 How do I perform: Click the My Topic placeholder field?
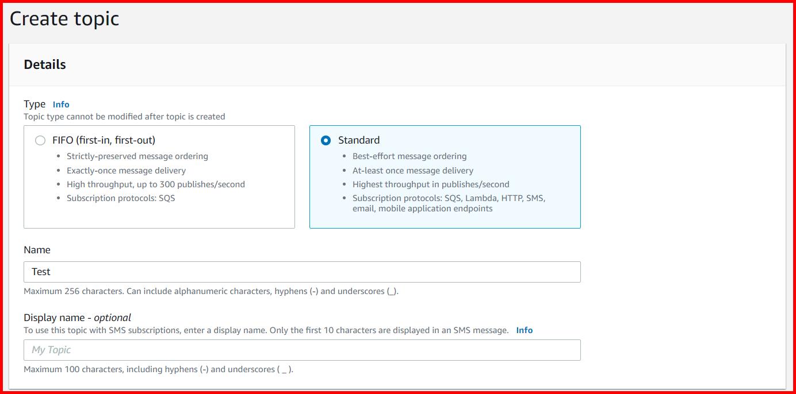tap(51, 349)
